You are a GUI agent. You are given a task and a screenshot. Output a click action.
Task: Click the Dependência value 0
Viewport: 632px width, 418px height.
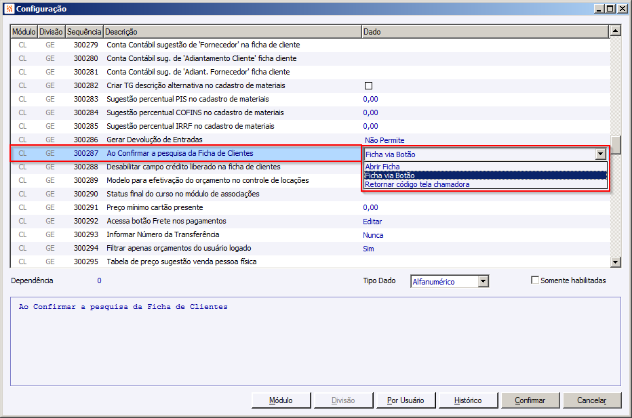[x=99, y=280]
